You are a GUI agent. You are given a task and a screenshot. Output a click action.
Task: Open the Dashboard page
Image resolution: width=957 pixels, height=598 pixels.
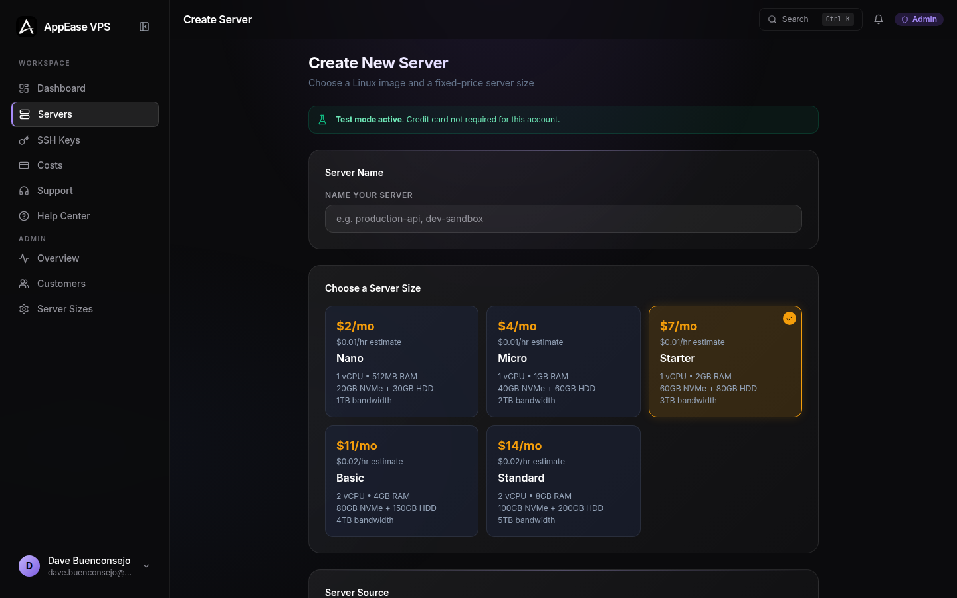click(85, 88)
